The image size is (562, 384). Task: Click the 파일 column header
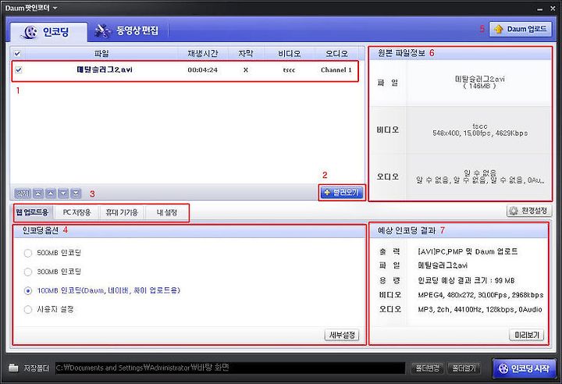(101, 53)
